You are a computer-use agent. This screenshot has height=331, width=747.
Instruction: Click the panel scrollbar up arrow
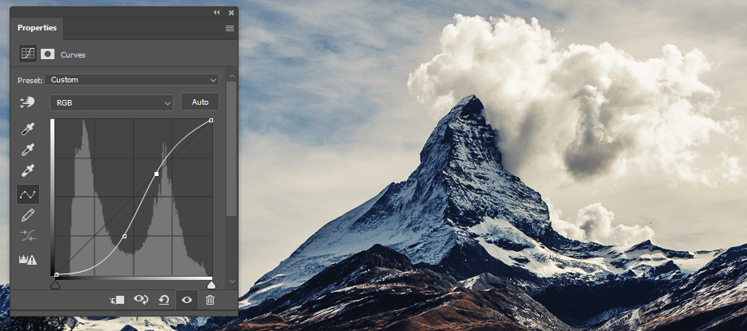[232, 76]
